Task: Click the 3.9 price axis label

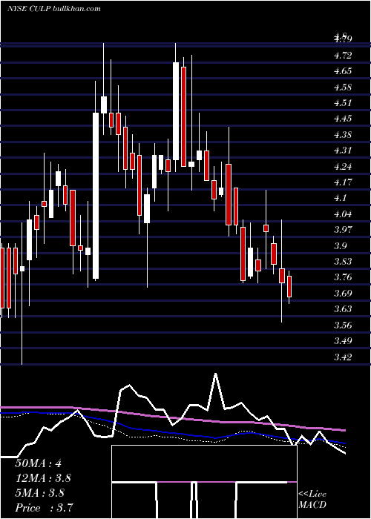Action: (x=340, y=245)
